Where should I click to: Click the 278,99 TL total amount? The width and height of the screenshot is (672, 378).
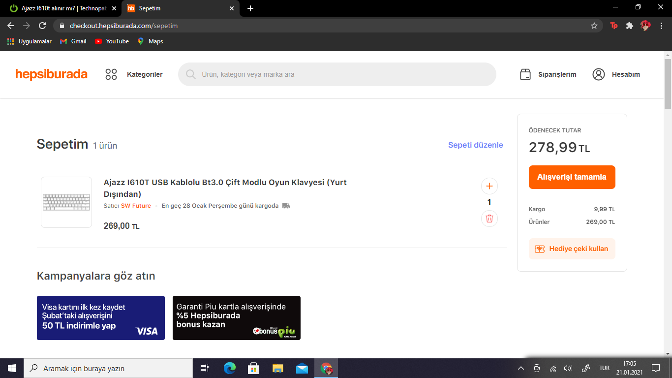[559, 147]
